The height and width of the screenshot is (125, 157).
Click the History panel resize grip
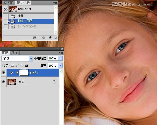56,38
